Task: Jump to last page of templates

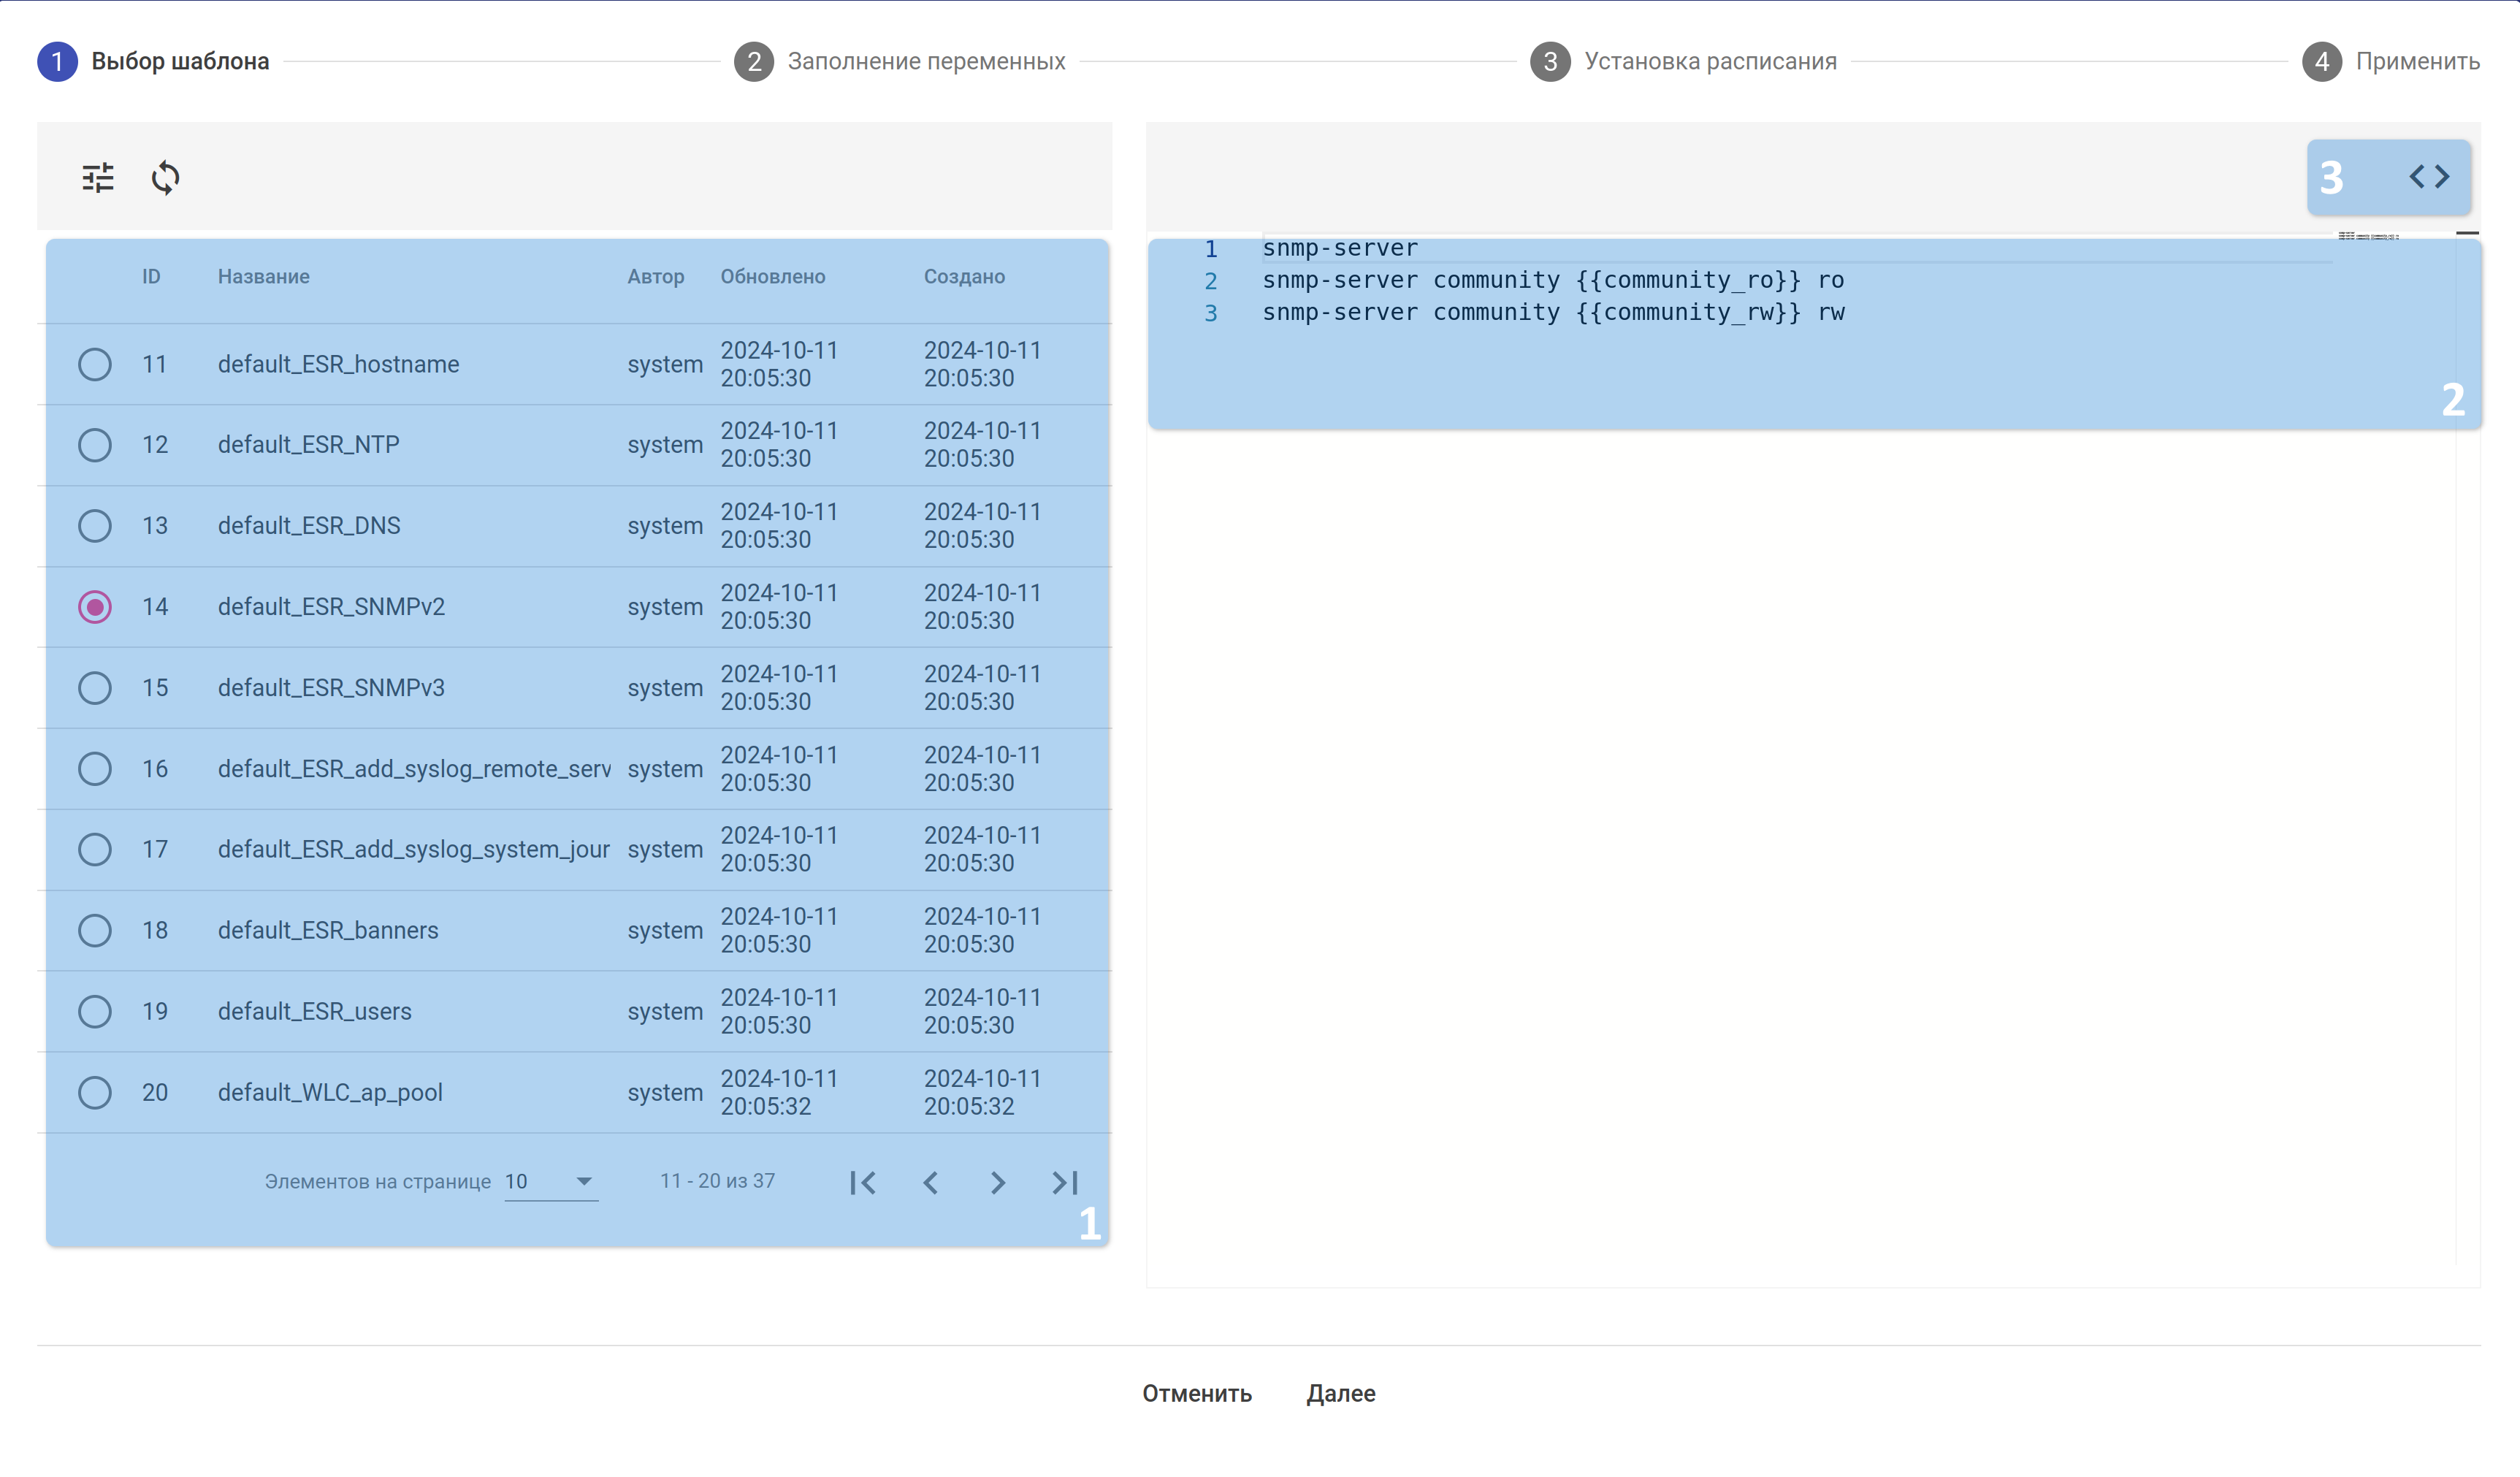Action: tap(1065, 1183)
